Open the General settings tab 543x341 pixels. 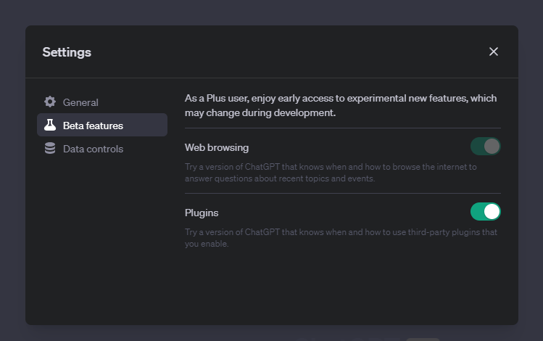coord(102,102)
